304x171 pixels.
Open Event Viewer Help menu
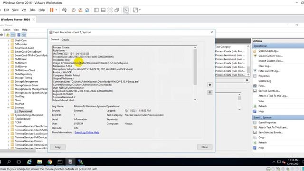(x=25, y=29)
